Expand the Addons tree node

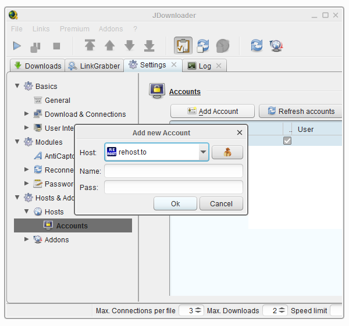(26, 239)
